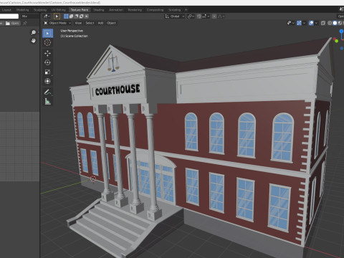Click the 'User Perspective' viewport label
344x258 pixels.
tap(72, 31)
